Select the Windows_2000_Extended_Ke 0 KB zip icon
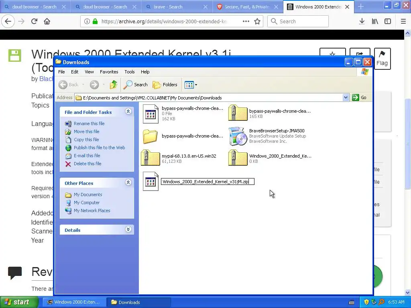Viewport: 411px width, 308px height. pyautogui.click(x=238, y=158)
